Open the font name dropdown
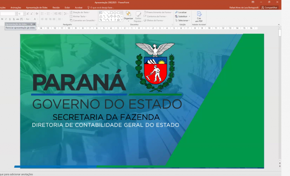Viewport: 290px width, 176px height. [x=16, y=14]
